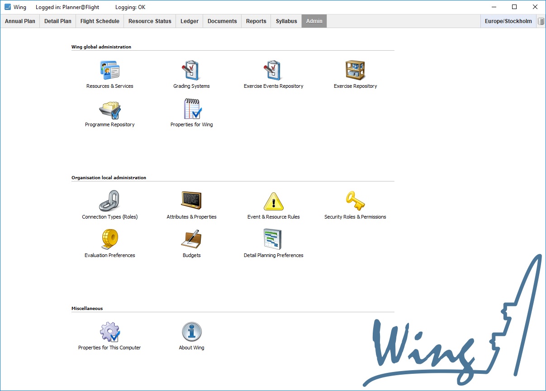
Task: Click the 'Miscellaneous' section heading
Action: point(87,308)
